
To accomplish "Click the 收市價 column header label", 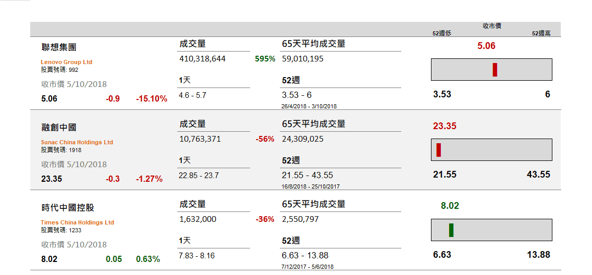I will pyautogui.click(x=491, y=26).
